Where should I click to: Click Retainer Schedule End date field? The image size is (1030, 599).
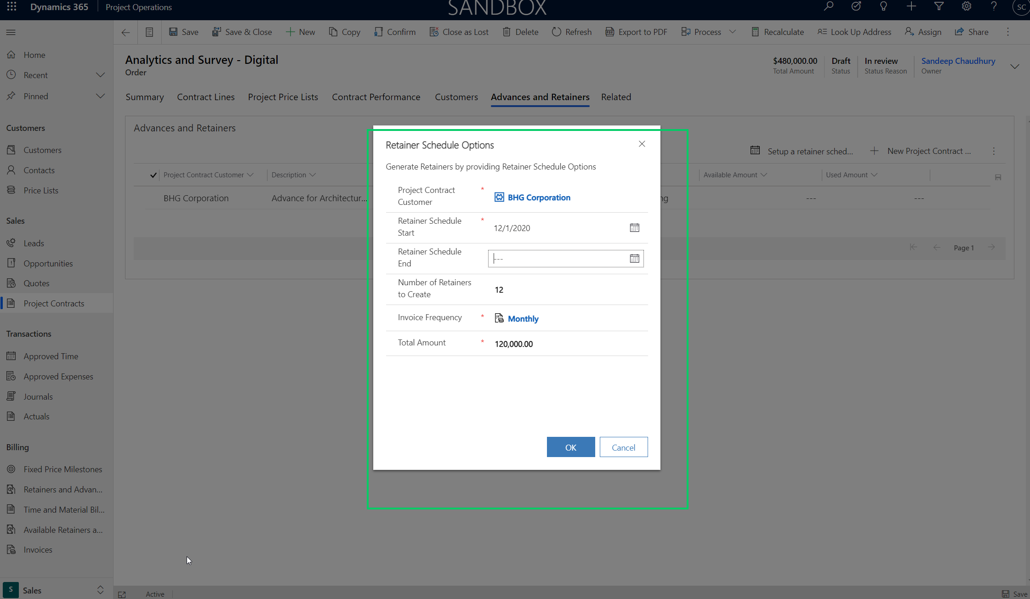tap(556, 259)
